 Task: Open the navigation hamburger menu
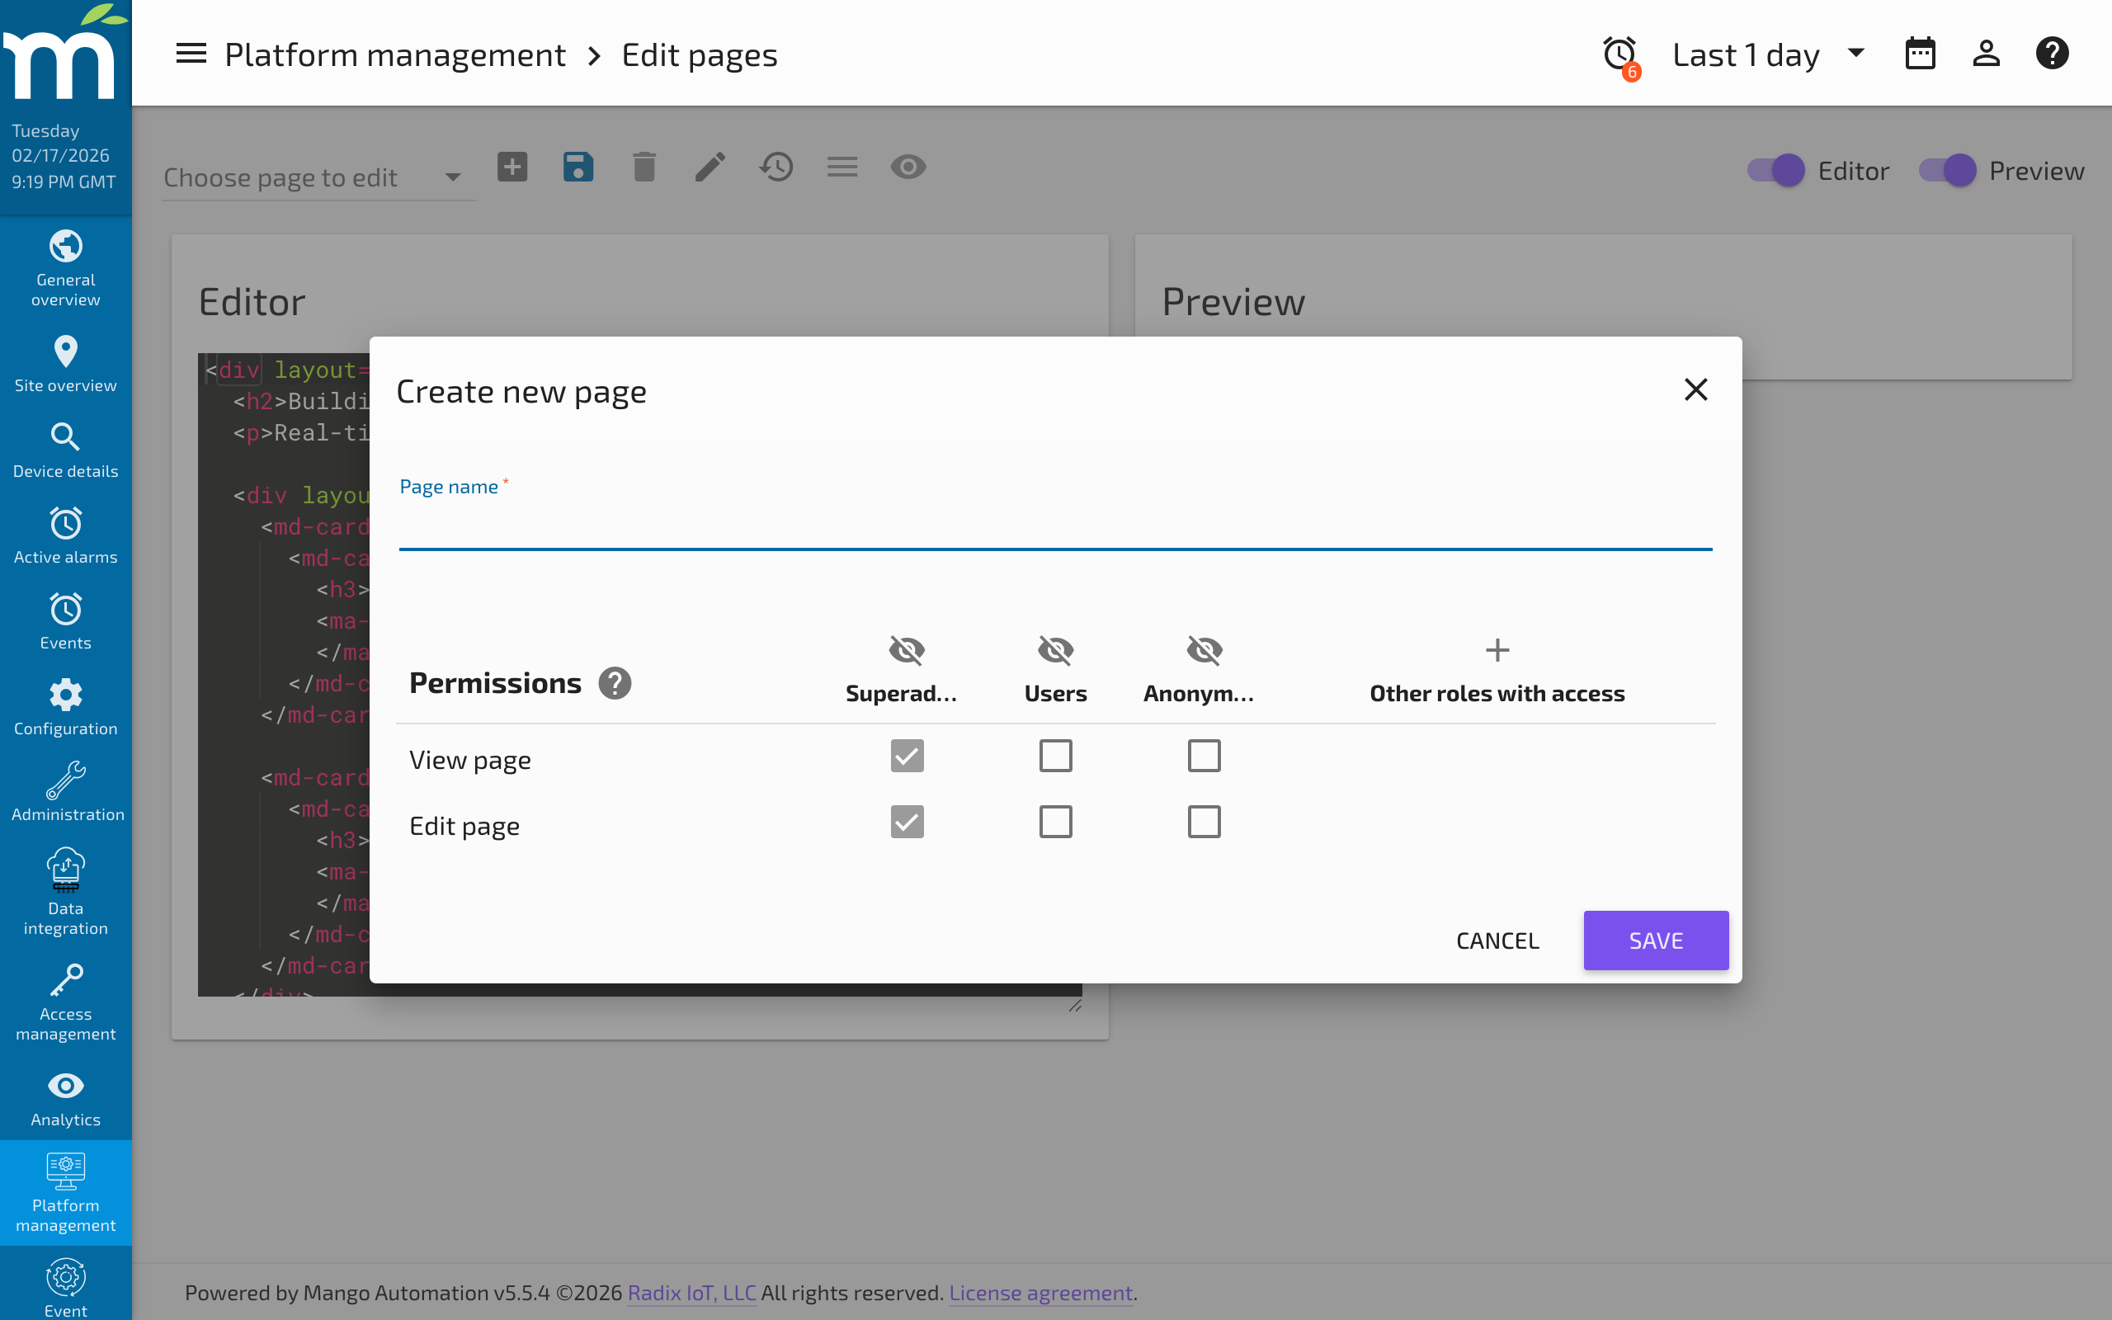[191, 54]
